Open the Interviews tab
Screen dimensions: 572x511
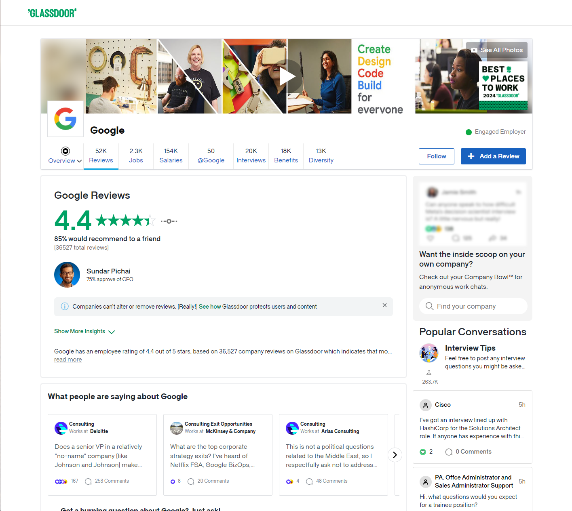(251, 156)
